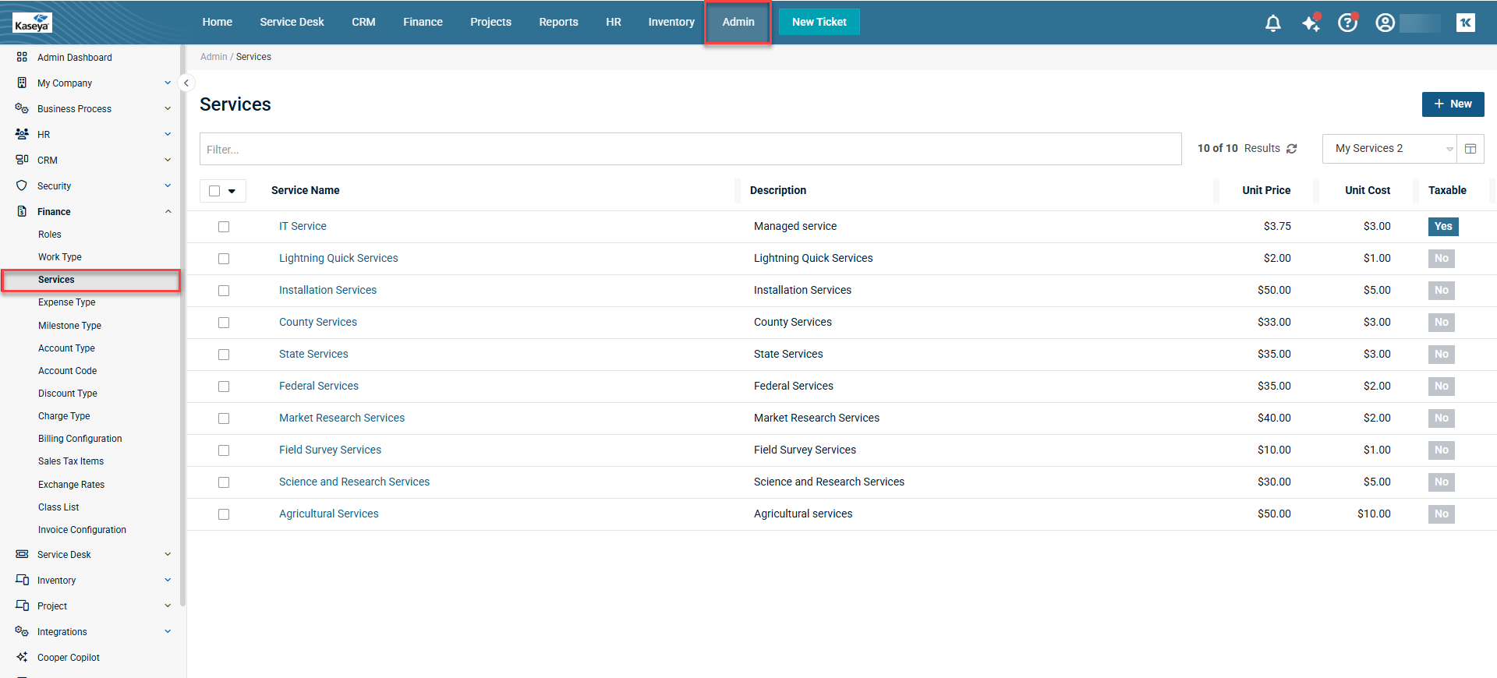Tick the Agricultural Services row checkbox

224,514
